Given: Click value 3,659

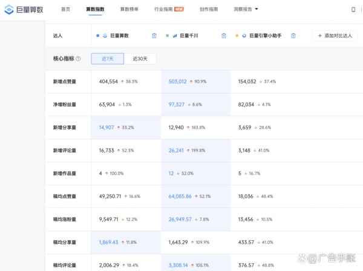Looking at the screenshot, I should coord(244,128).
